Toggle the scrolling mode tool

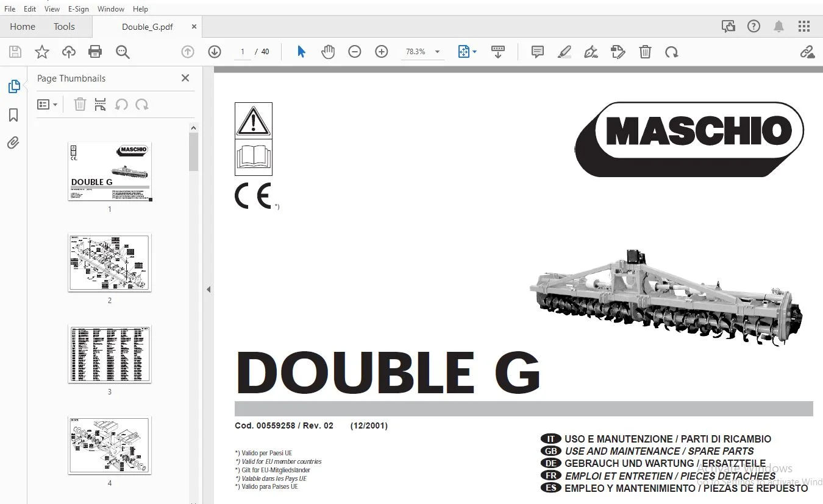coord(498,52)
